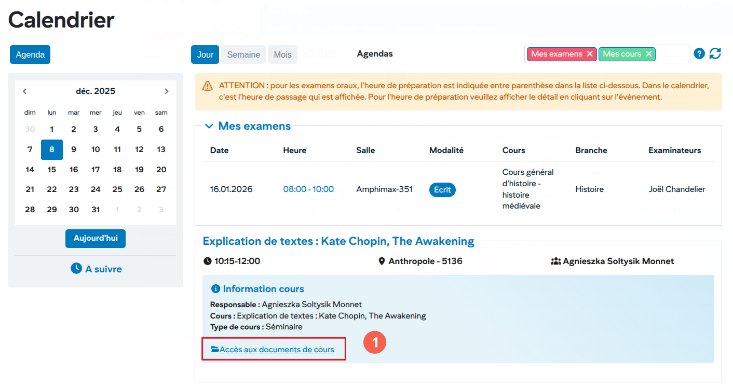Remove the 'Mes examens' tag filter
The width and height of the screenshot is (733, 387).
589,54
